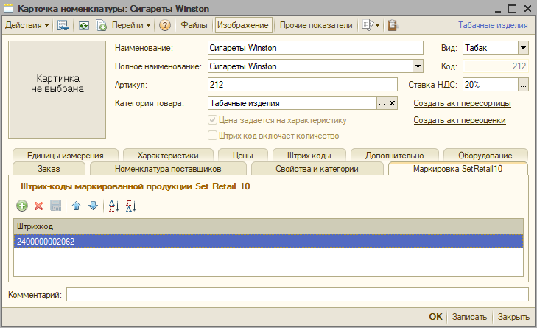
Task: Click the Ставка НДС field with 20%
Action: tap(491, 84)
